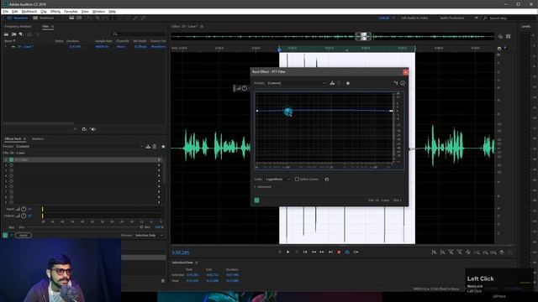Switch to the Frequency Analysis tab
538x302 pixels.
18,26
